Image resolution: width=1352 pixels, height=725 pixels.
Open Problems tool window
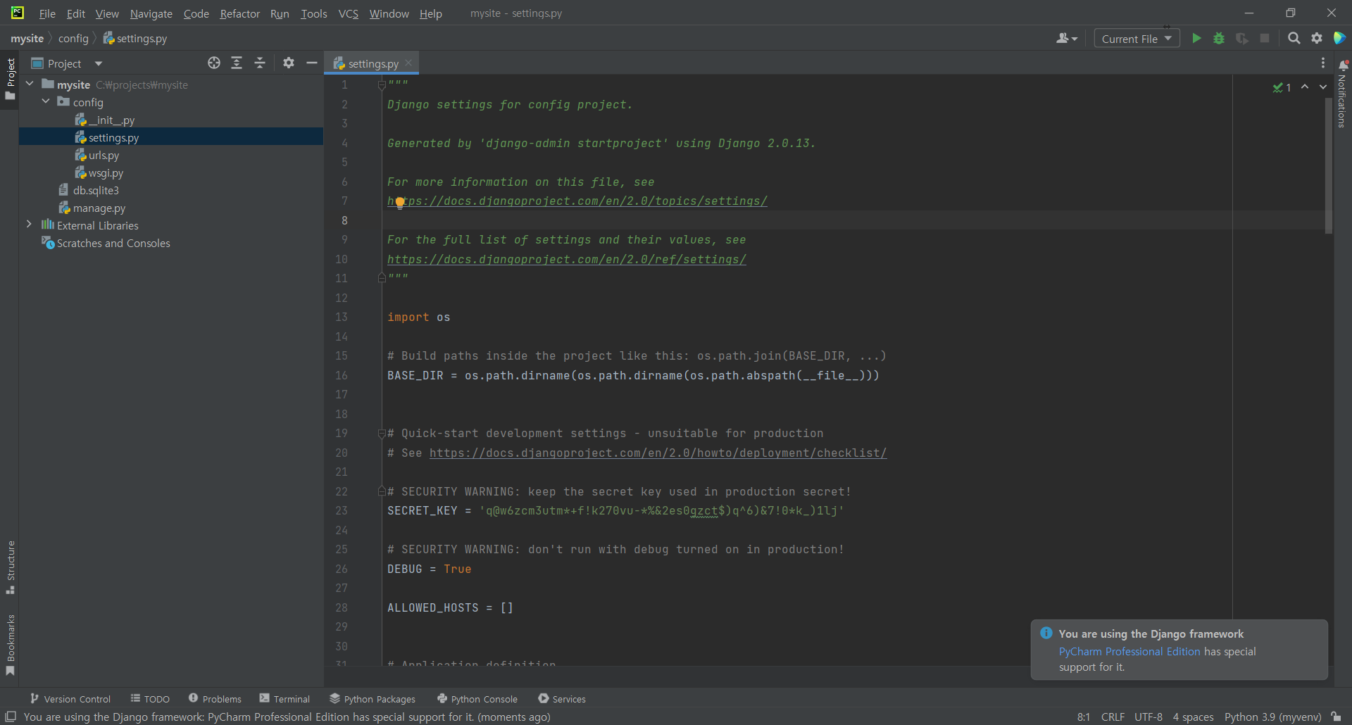coord(215,698)
